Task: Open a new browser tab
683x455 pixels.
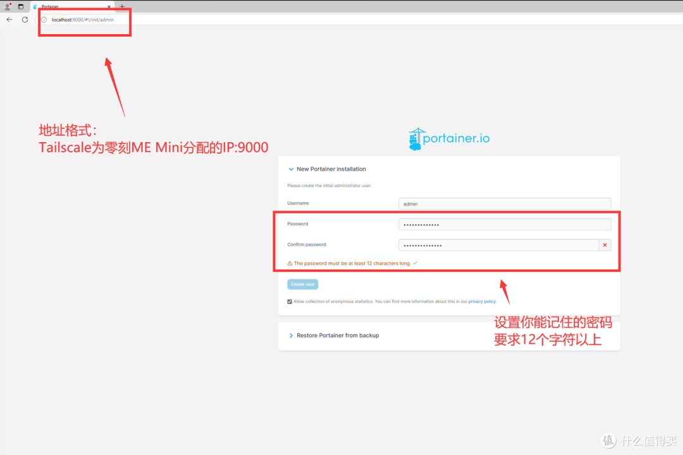Action: pos(122,6)
